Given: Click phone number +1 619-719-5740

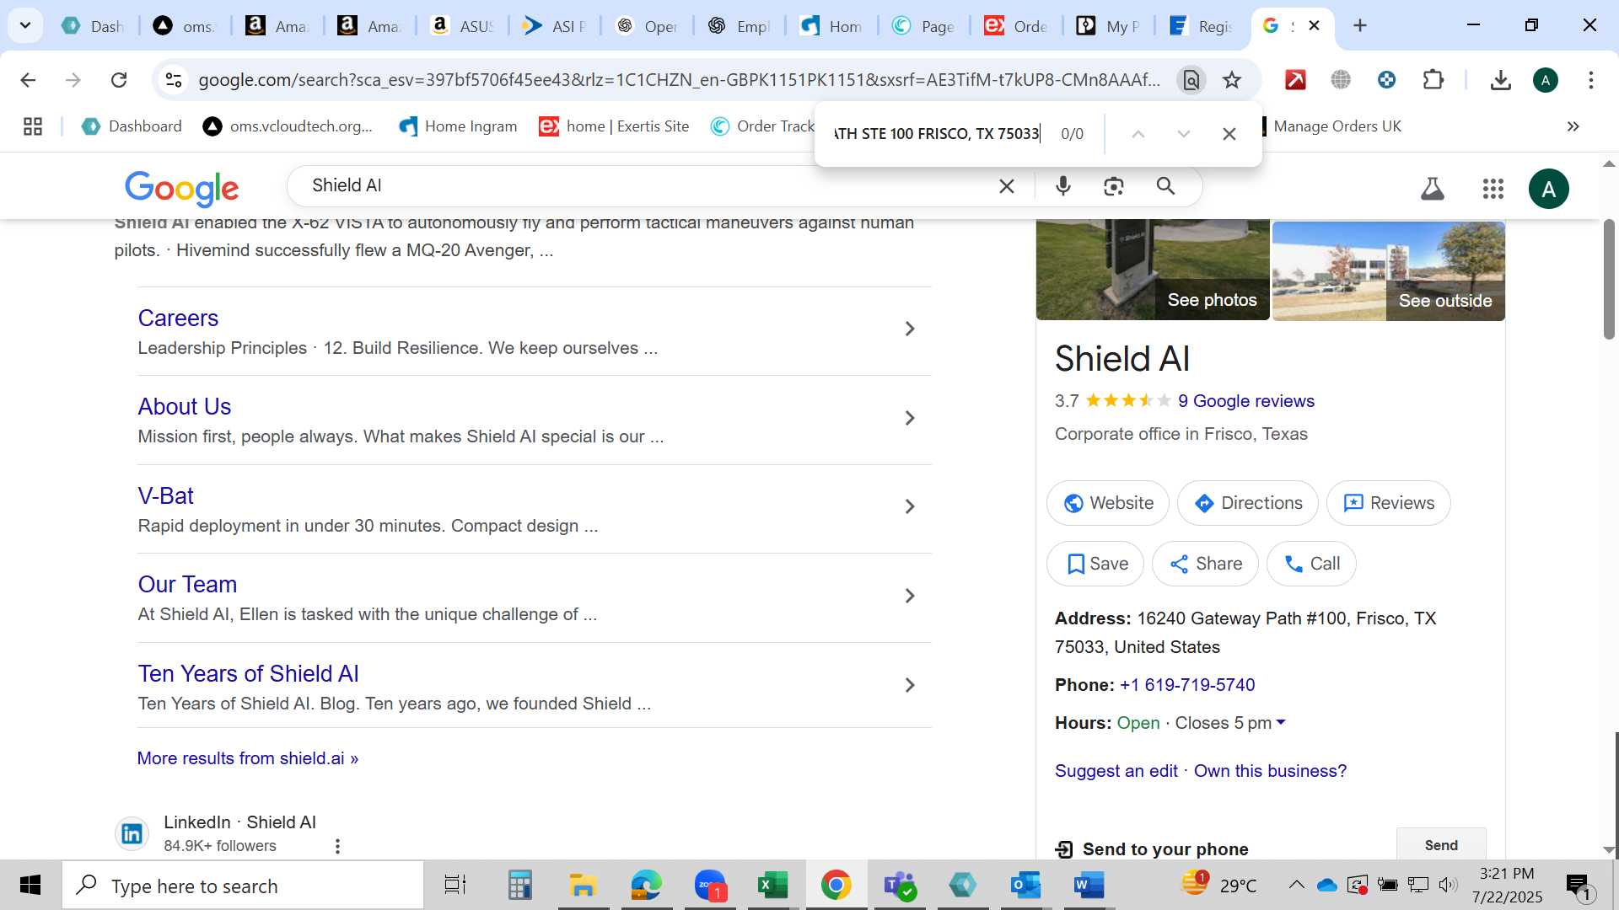Looking at the screenshot, I should tap(1186, 685).
